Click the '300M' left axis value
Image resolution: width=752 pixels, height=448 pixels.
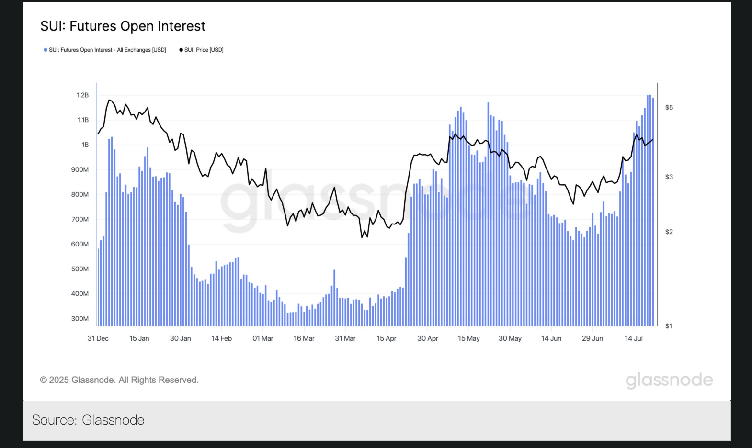[x=80, y=319]
